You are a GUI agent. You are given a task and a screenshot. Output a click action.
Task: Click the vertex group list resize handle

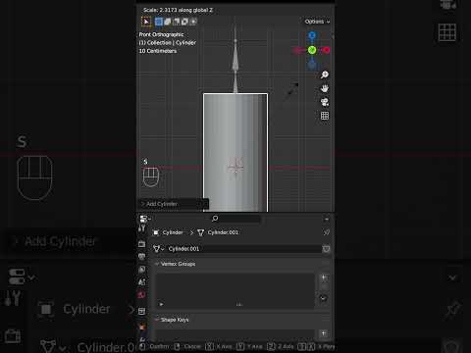239,305
